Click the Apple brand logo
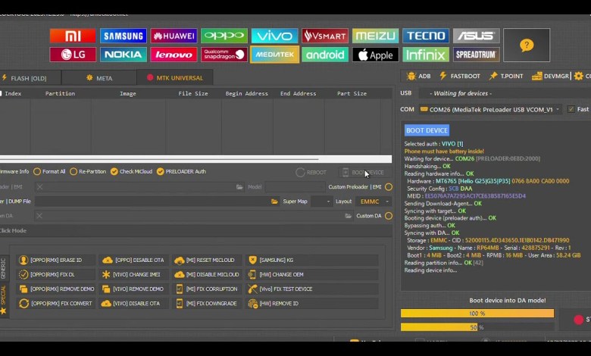The image size is (591, 356). point(376,55)
